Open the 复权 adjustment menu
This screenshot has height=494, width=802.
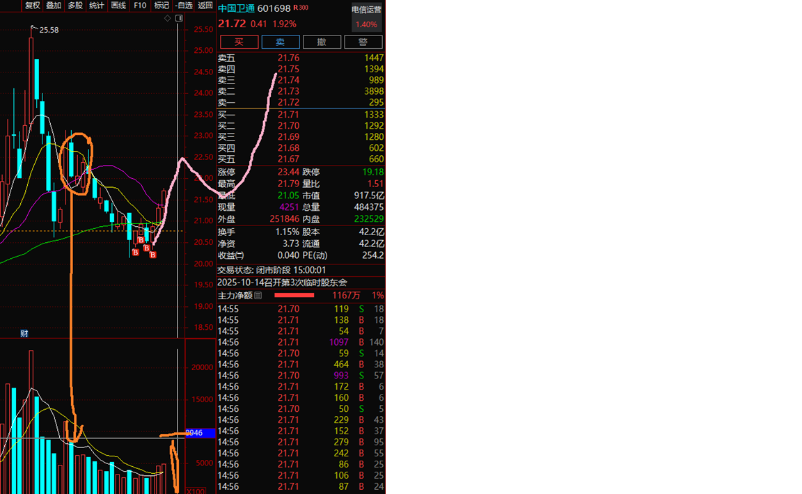click(x=32, y=5)
